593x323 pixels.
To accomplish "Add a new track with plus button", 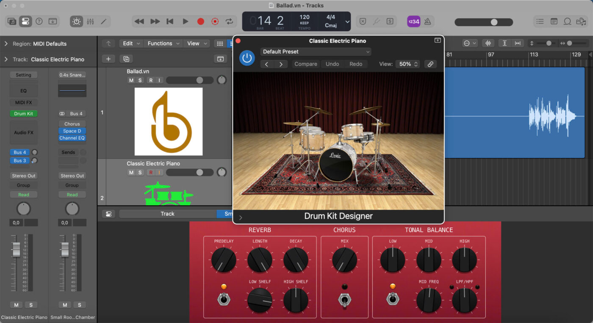I will point(108,59).
